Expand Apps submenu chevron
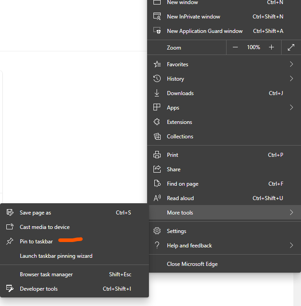Viewport: 301px width, 306px height. [x=292, y=108]
